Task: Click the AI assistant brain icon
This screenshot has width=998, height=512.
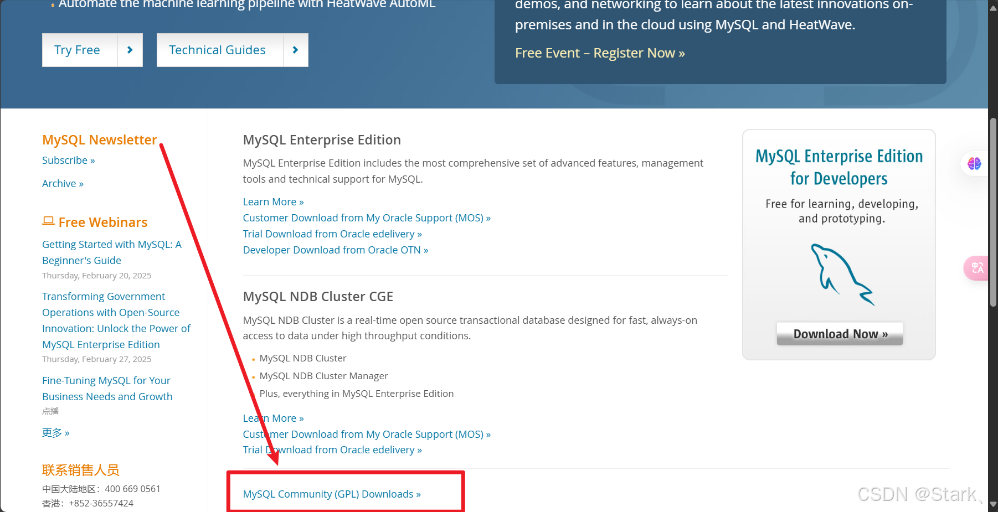Action: click(x=974, y=163)
